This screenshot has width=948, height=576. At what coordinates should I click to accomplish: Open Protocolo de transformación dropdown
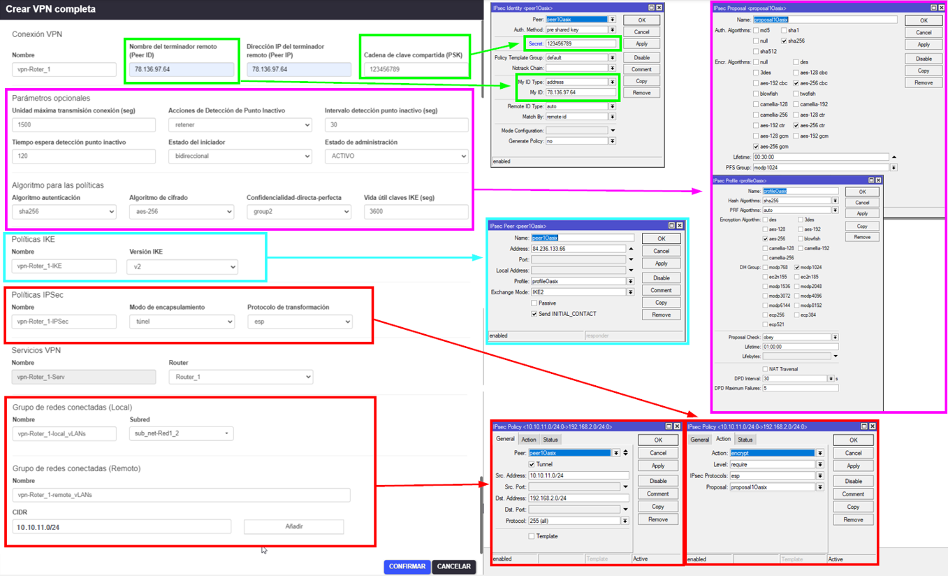299,322
